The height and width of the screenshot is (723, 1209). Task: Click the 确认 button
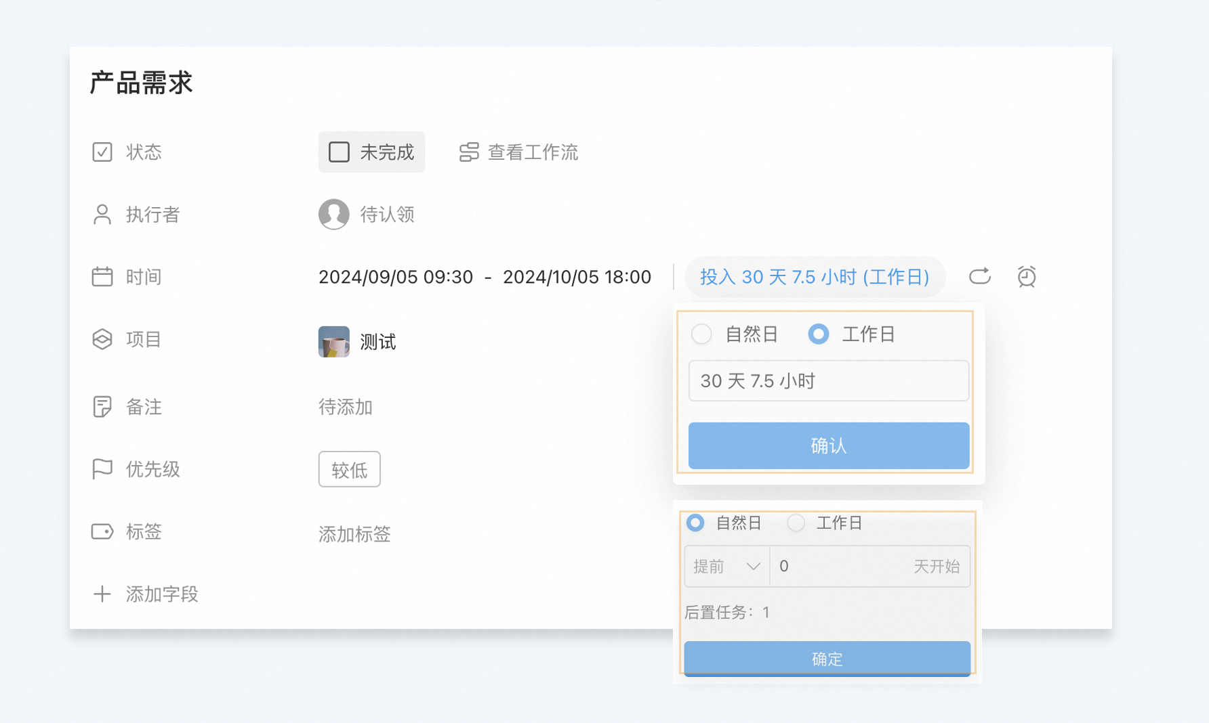[x=829, y=445]
